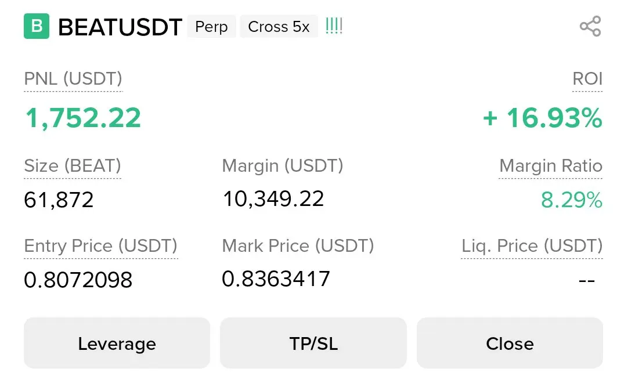Screen dimensions: 617x387
Task: Tap the Perp contract tag
Action: pyautogui.click(x=211, y=27)
